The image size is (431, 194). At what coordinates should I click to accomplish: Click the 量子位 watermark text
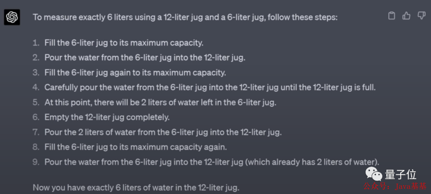400,174
